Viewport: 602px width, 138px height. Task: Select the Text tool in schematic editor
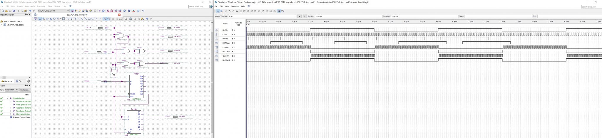coord(51,19)
